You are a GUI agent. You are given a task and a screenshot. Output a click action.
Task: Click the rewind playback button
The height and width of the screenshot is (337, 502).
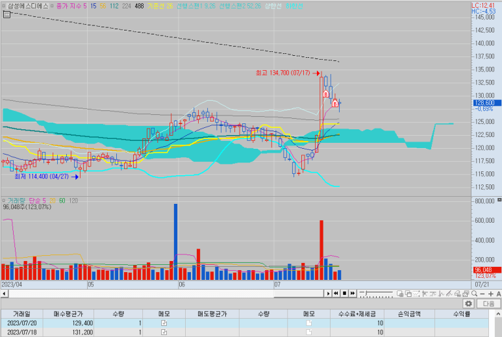click(x=336, y=293)
